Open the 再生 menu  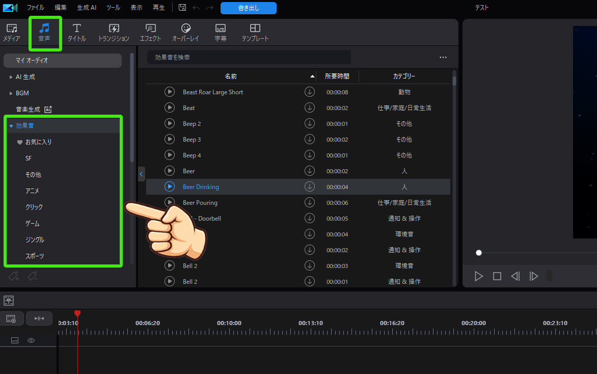[x=158, y=7]
